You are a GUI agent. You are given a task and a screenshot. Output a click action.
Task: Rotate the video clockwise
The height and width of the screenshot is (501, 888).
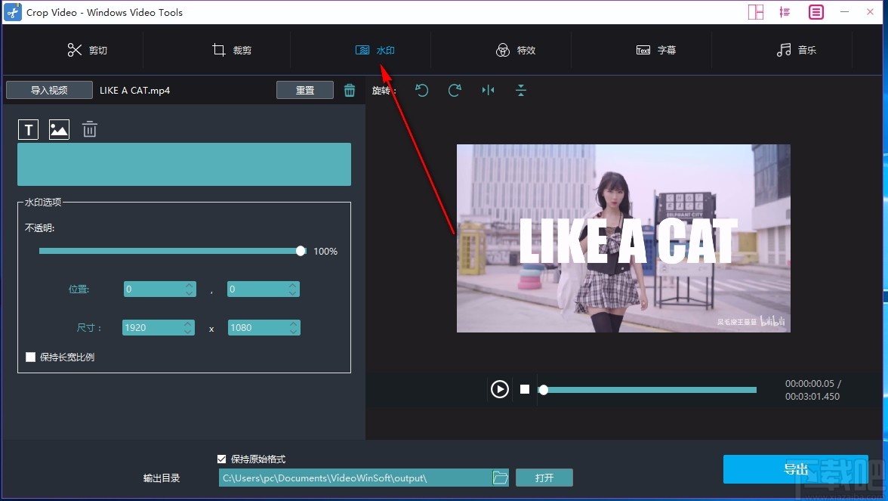[x=455, y=90]
